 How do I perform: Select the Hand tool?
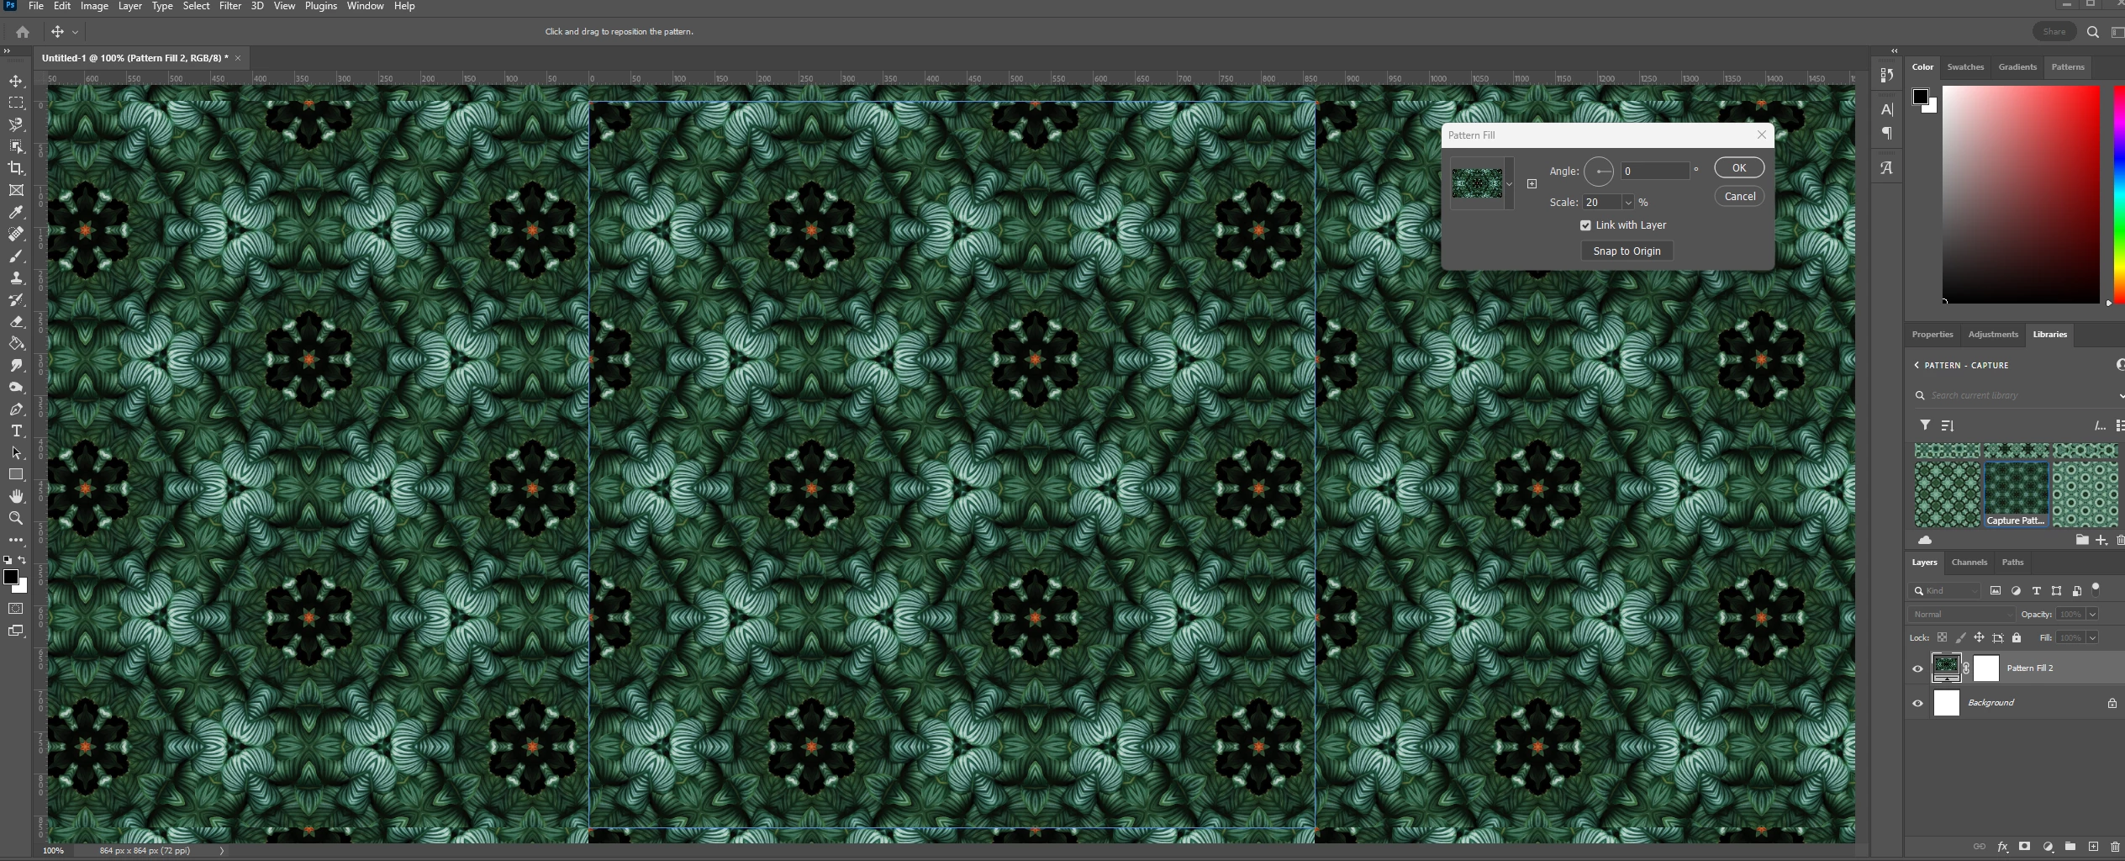tap(16, 496)
